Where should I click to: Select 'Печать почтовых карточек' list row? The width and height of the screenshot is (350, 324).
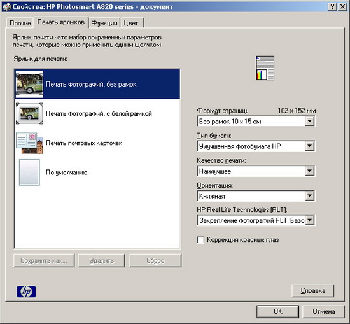pyautogui.click(x=97, y=143)
